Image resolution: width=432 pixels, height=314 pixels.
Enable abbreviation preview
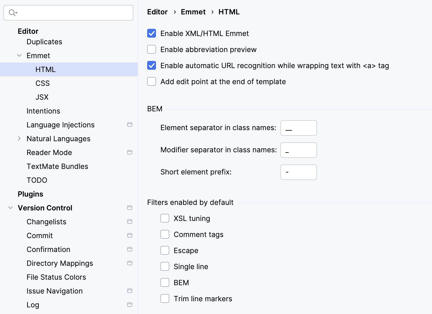pos(152,49)
